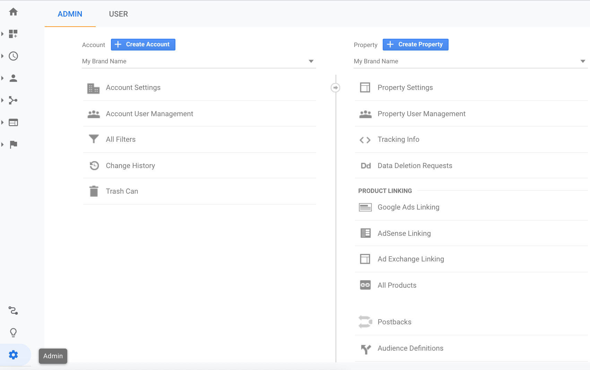
Task: Go to the Home icon in sidebar
Action: [13, 12]
